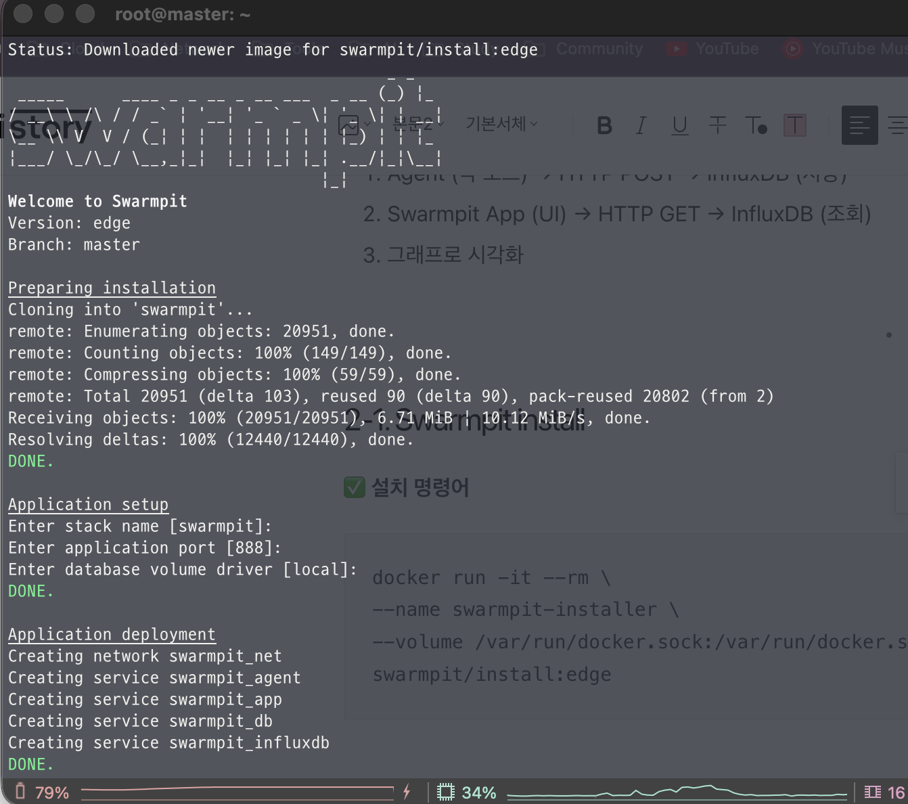Click the 'Version: edge' line

pyautogui.click(x=69, y=223)
